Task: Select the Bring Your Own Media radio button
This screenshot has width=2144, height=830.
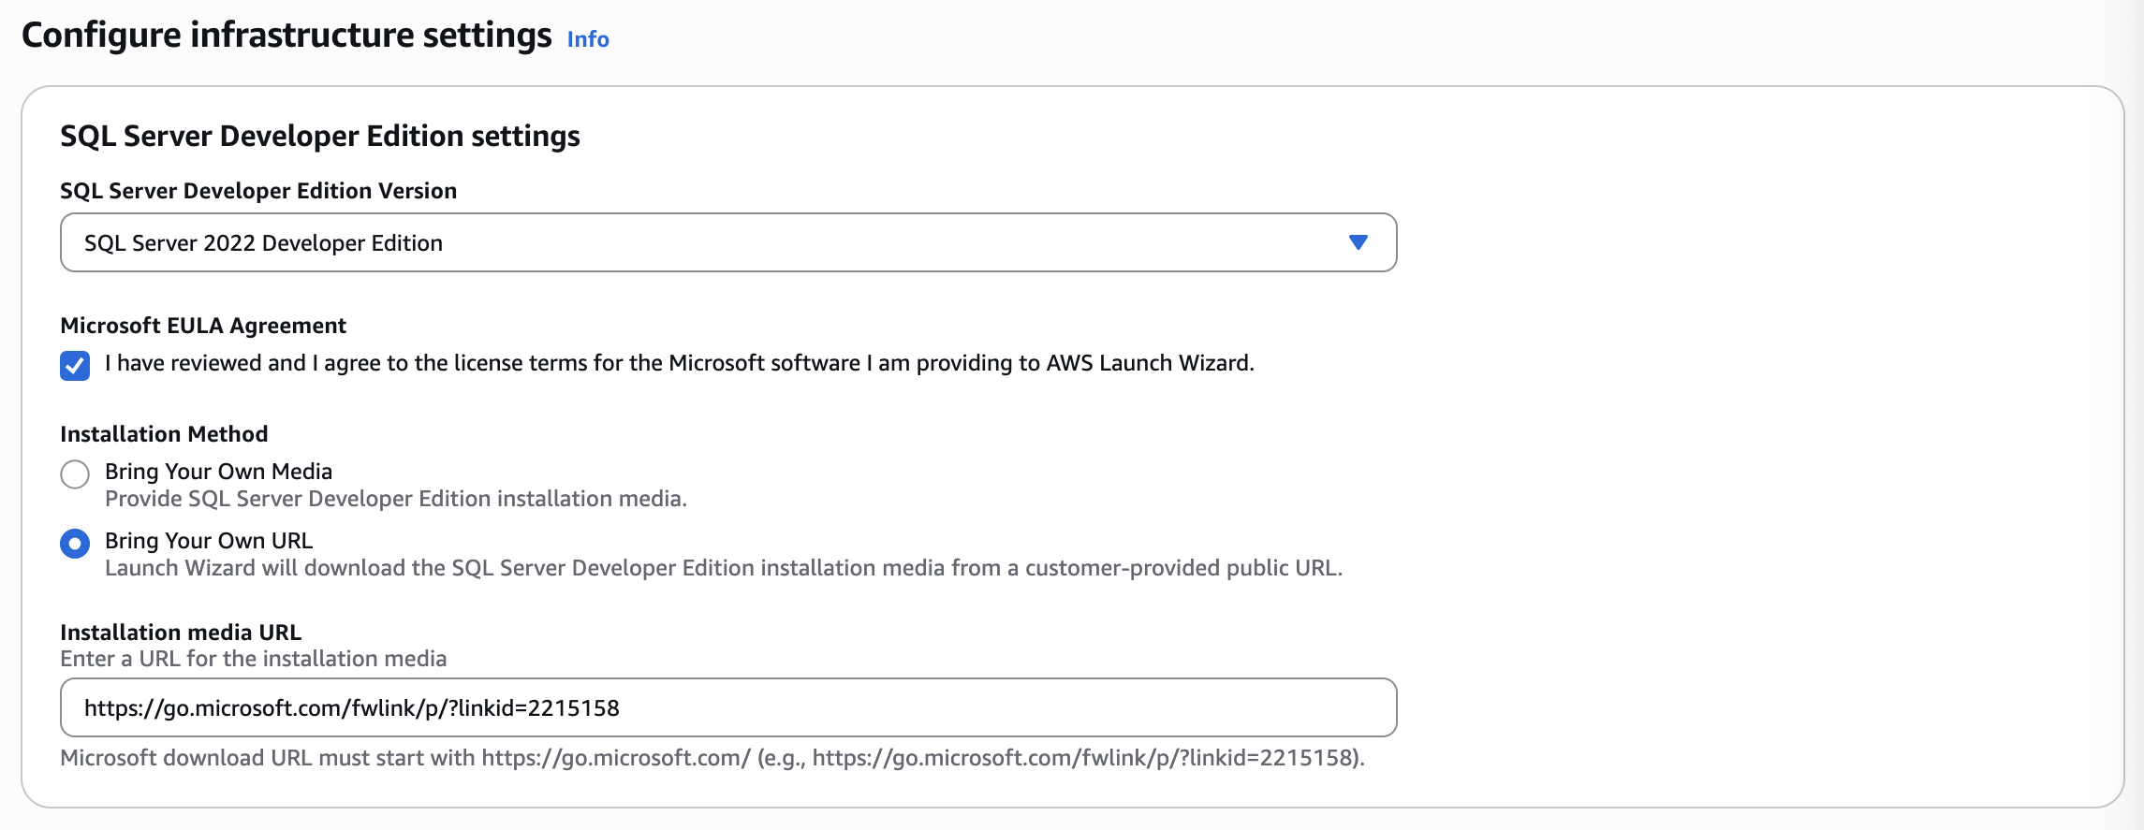Action: coord(75,474)
